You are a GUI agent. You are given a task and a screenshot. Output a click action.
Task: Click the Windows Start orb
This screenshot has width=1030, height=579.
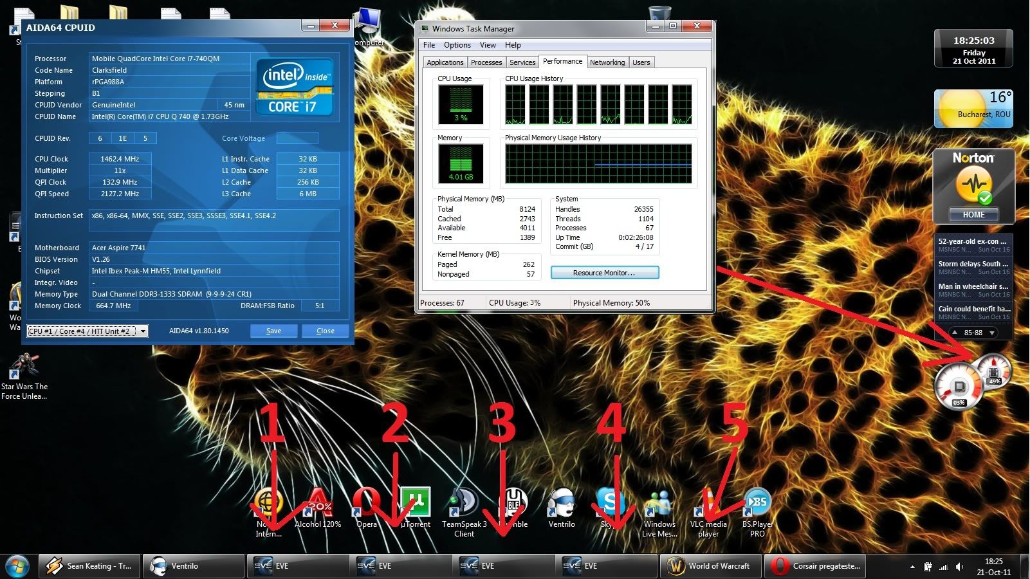point(17,565)
